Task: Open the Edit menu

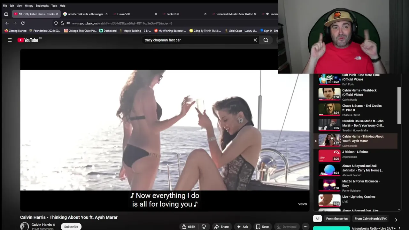Action: pos(12,6)
